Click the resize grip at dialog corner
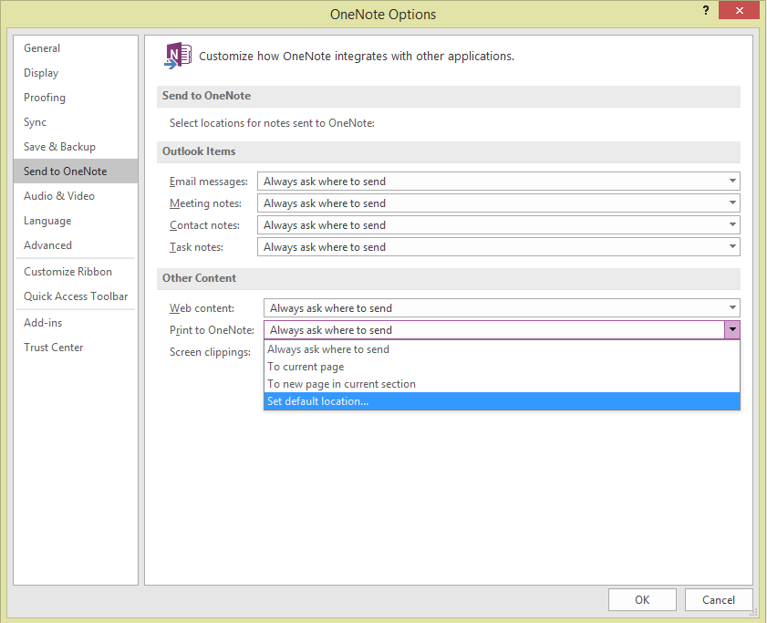767x623 pixels. (x=754, y=612)
